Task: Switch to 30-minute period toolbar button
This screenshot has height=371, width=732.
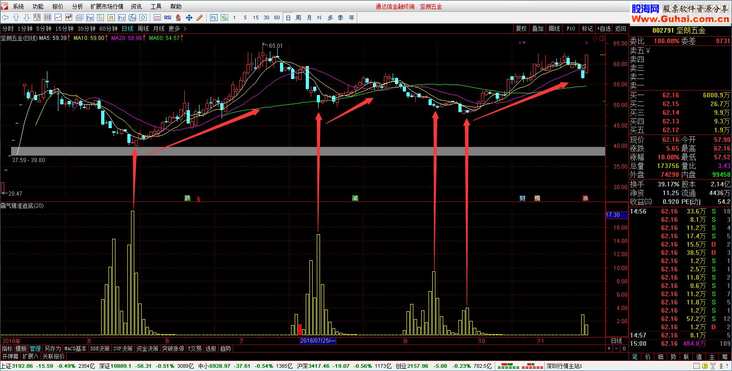Action: [266, 17]
